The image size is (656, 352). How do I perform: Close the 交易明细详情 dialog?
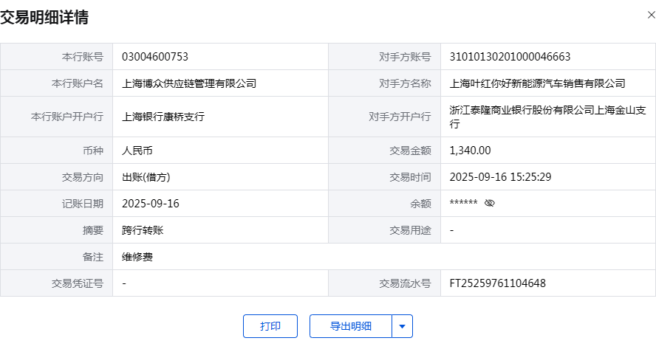coord(650,14)
